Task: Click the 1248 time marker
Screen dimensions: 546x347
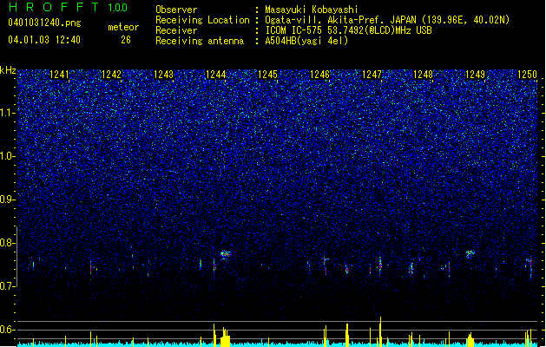Action: pos(423,75)
